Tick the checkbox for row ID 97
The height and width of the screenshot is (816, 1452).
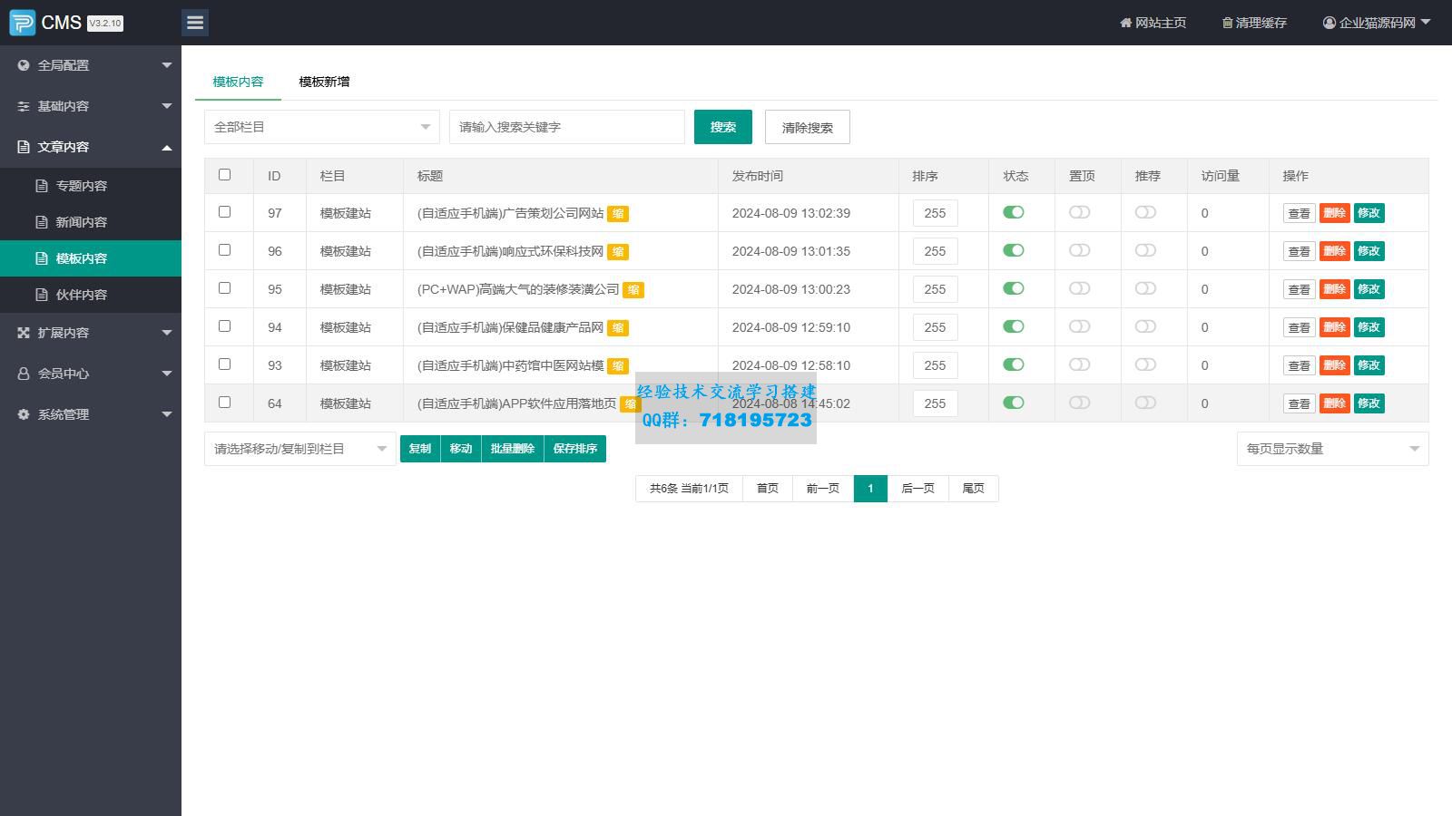point(225,211)
